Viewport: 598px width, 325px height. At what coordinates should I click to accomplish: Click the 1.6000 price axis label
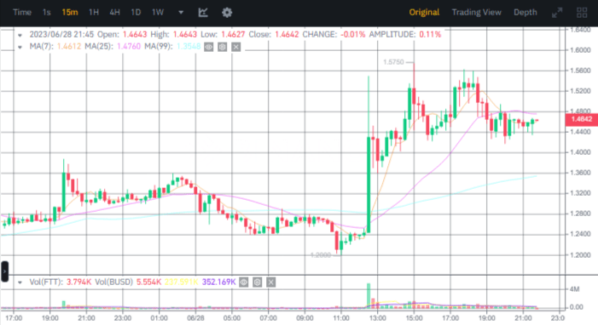[x=580, y=50]
